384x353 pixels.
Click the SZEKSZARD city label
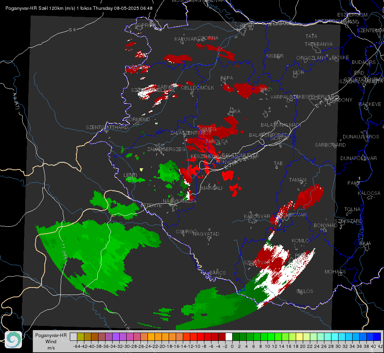(x=348, y=221)
